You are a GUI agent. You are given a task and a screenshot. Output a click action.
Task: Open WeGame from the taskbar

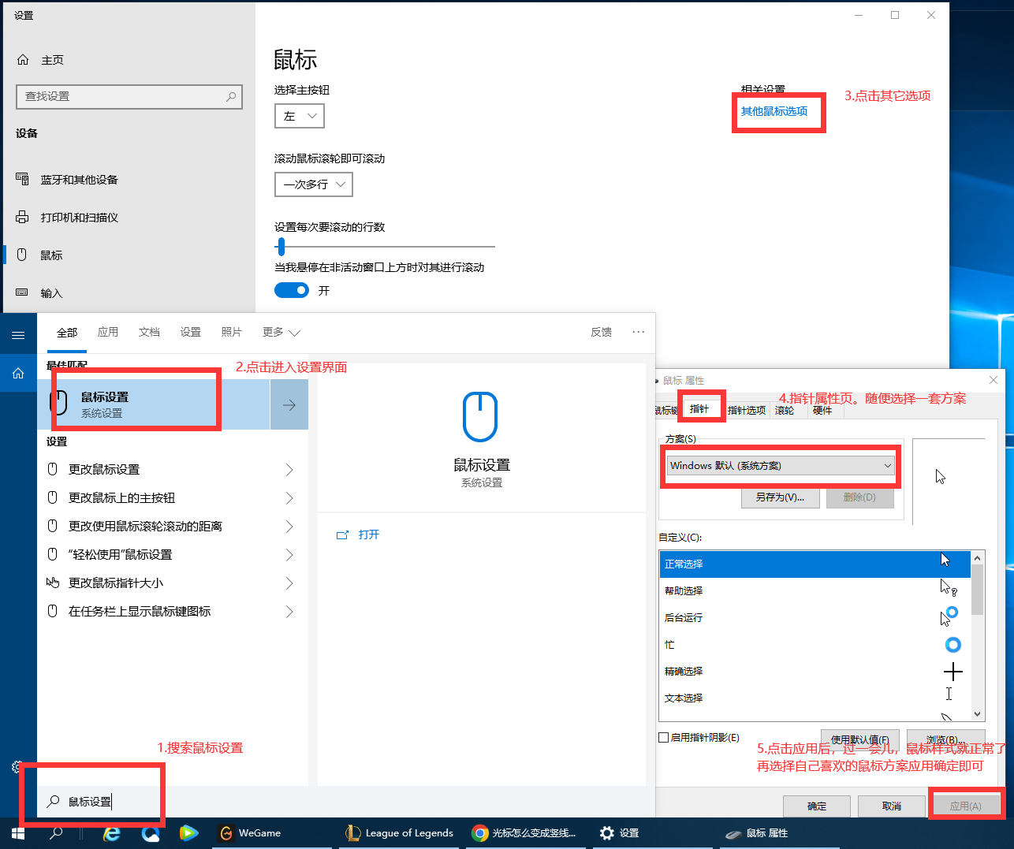pyautogui.click(x=250, y=833)
